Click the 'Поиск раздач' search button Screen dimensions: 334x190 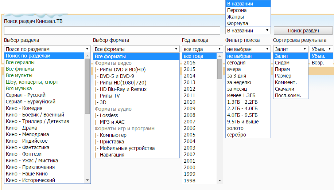tap(303, 31)
